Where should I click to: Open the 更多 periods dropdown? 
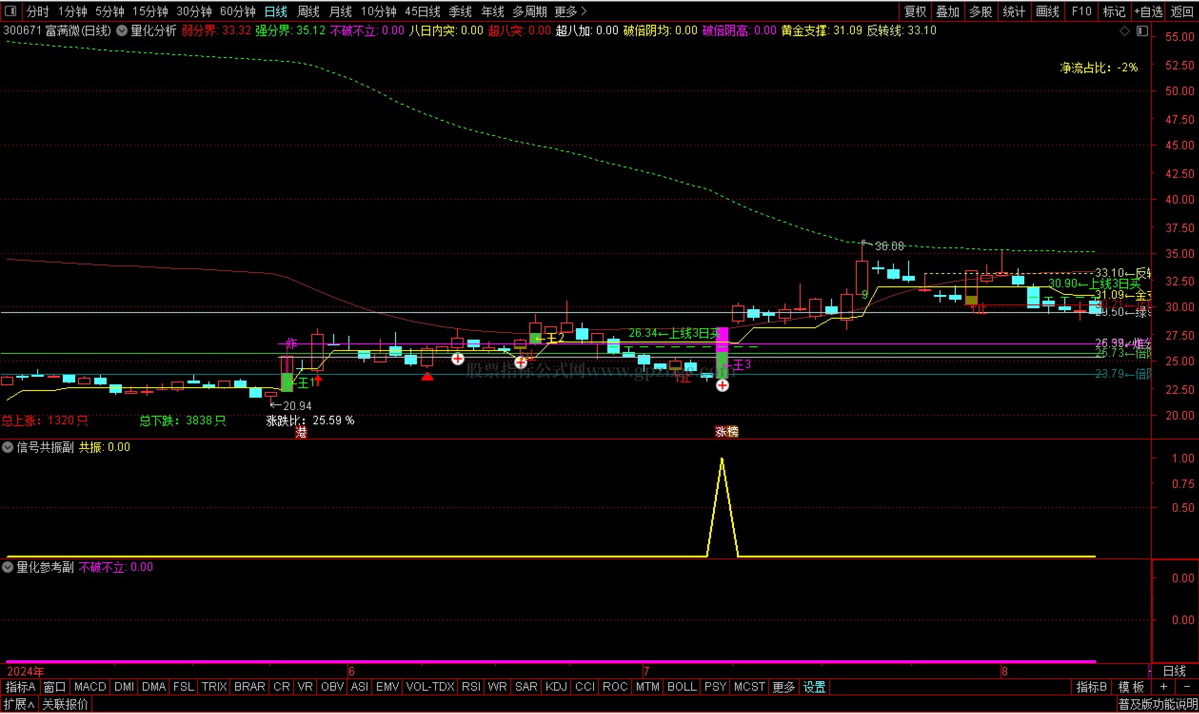(571, 11)
